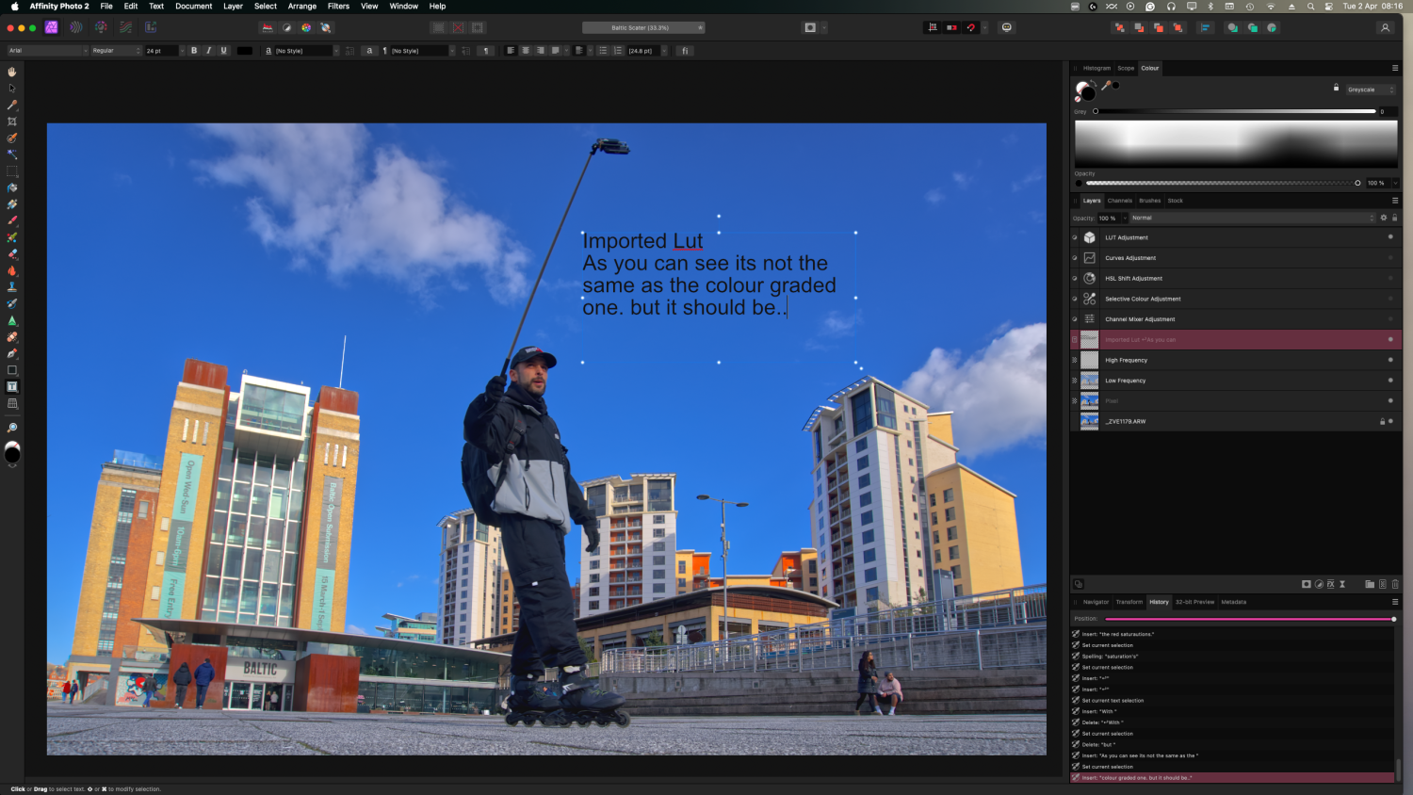Click the colour picker eyedropper icon
Image resolution: width=1413 pixels, height=795 pixels.
(1106, 86)
